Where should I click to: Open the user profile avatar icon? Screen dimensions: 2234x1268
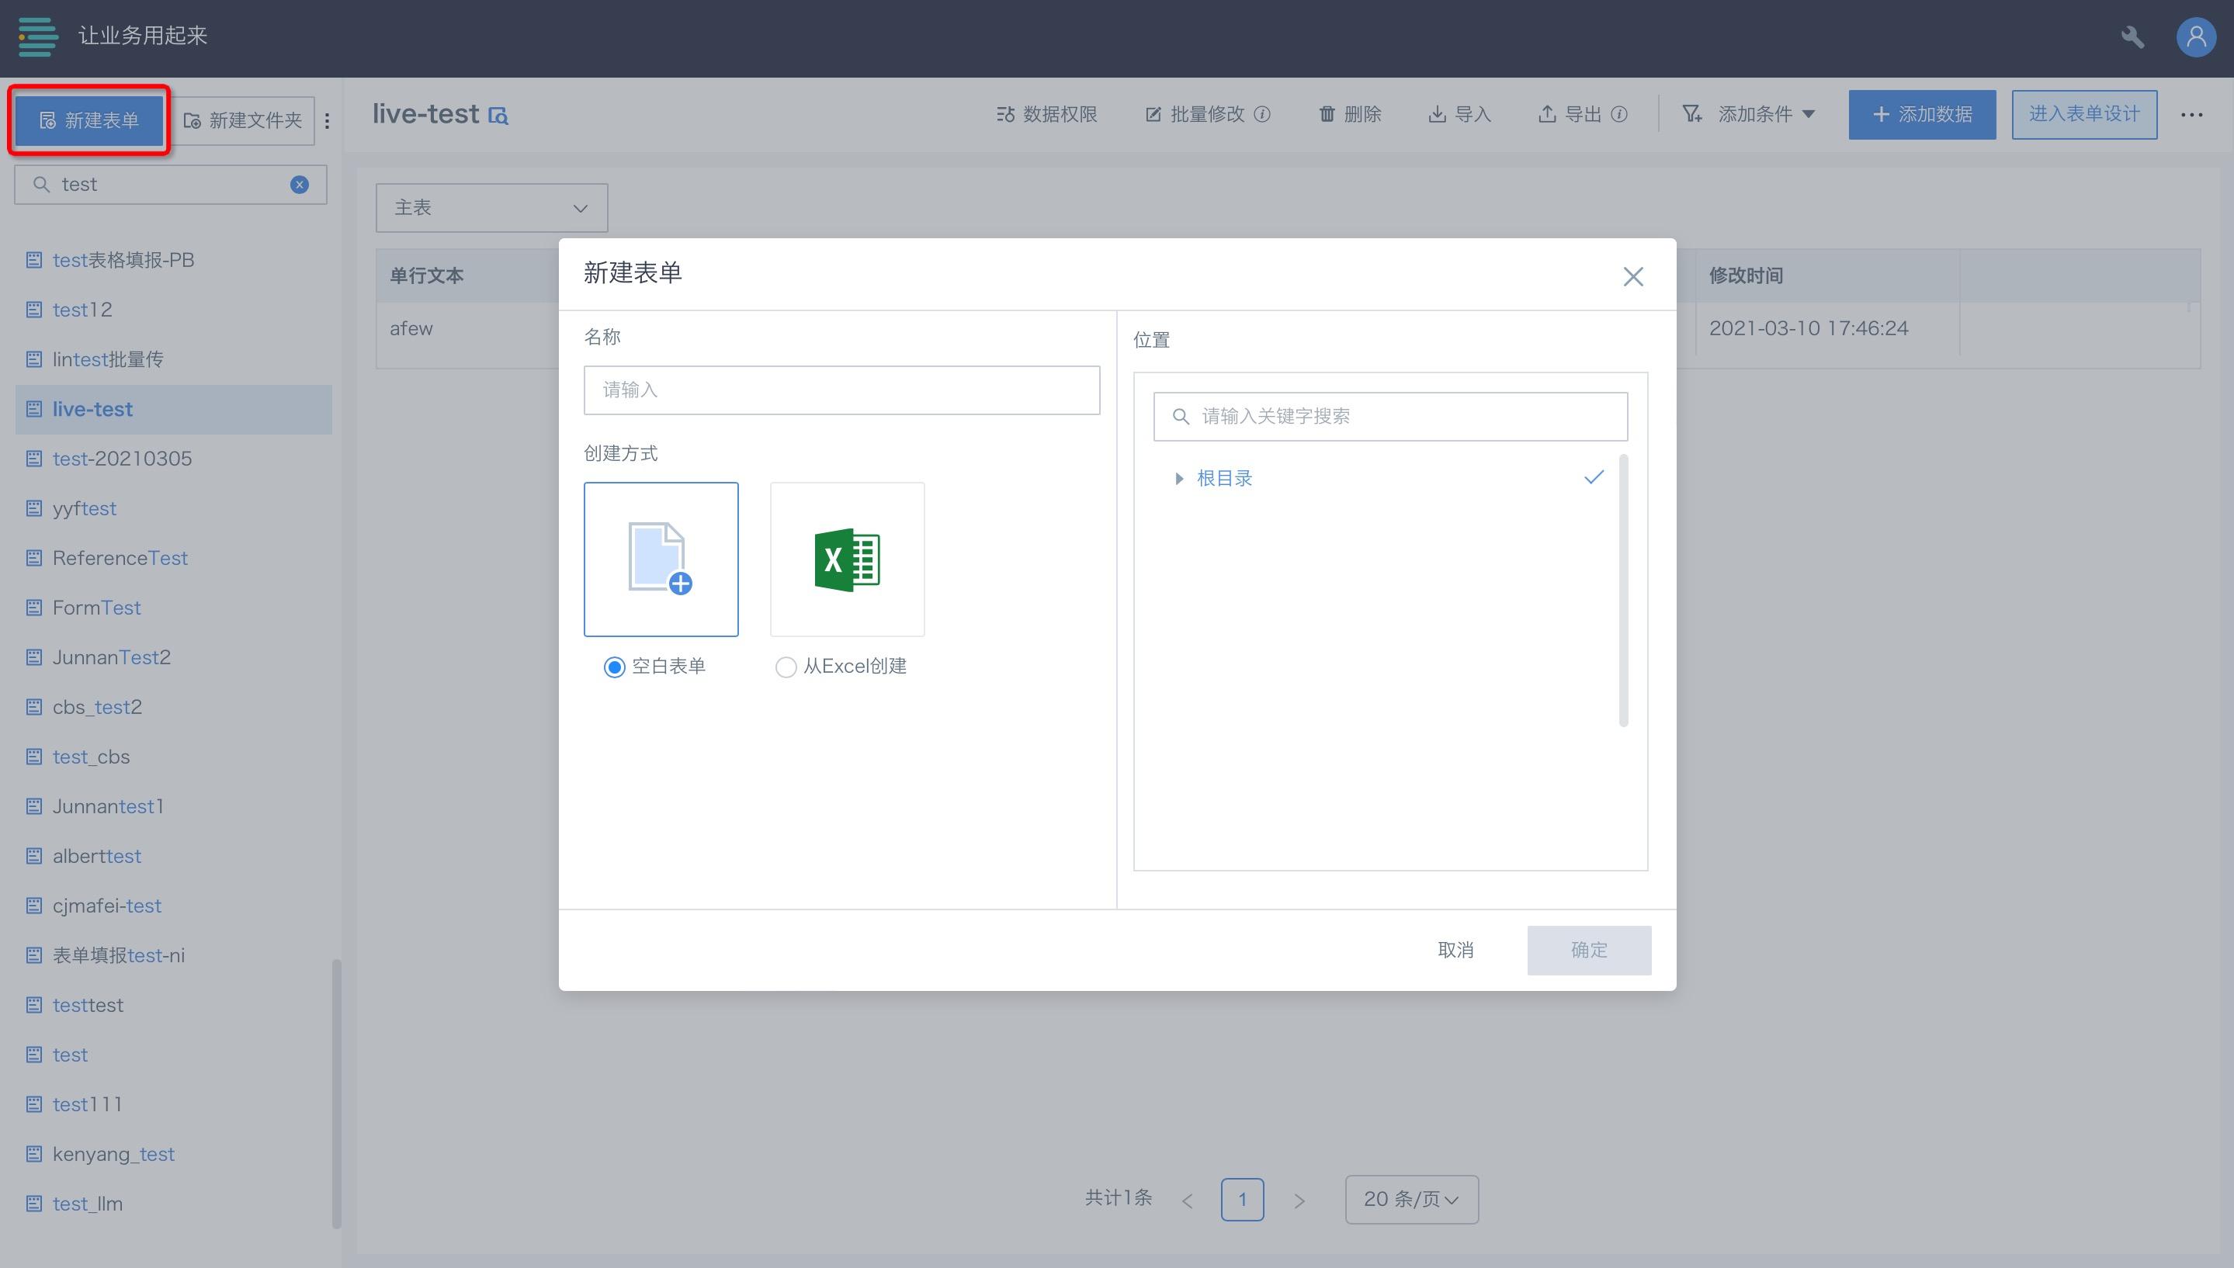tap(2196, 37)
